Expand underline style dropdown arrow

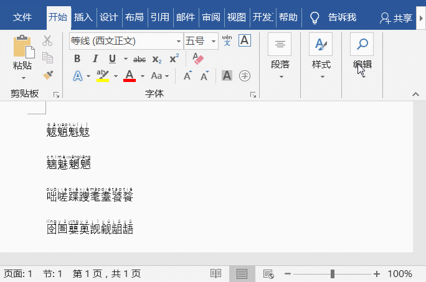coord(126,59)
